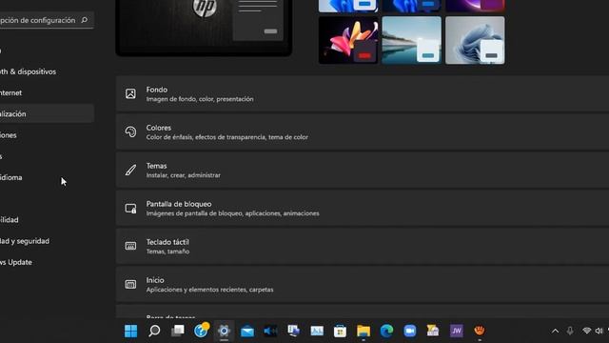Screen dimensions: 609x343
Task: Click the Fondo picture icon
Action: tap(130, 93)
